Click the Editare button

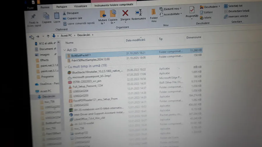point(206,12)
